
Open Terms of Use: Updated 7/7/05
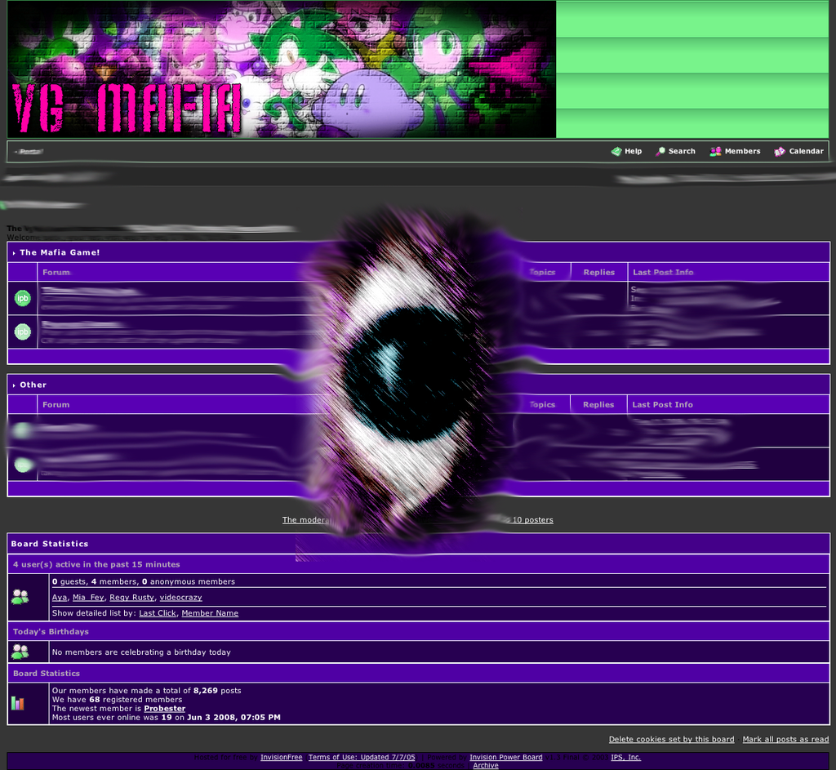pyautogui.click(x=362, y=757)
